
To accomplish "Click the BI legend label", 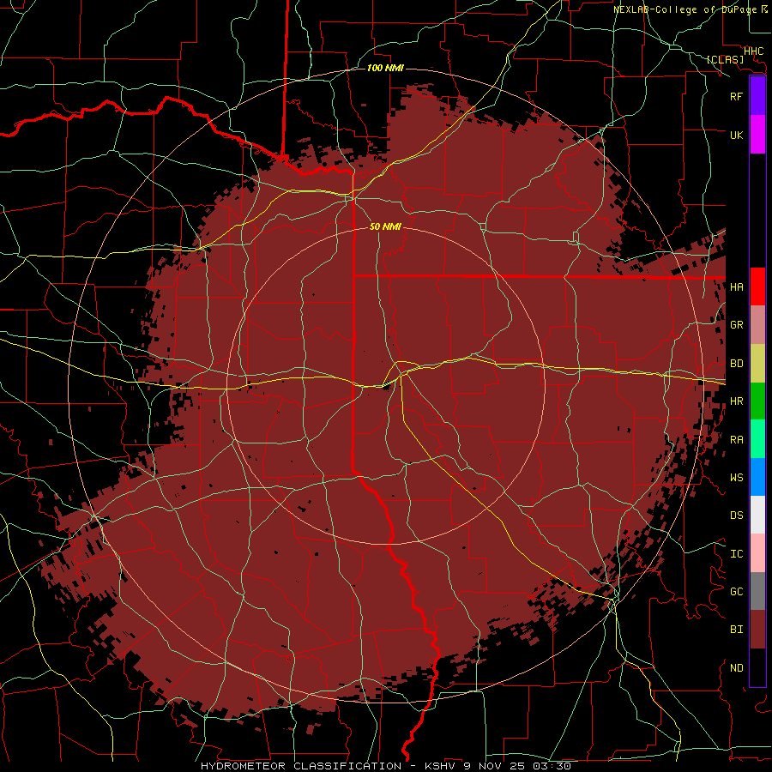I will point(737,630).
